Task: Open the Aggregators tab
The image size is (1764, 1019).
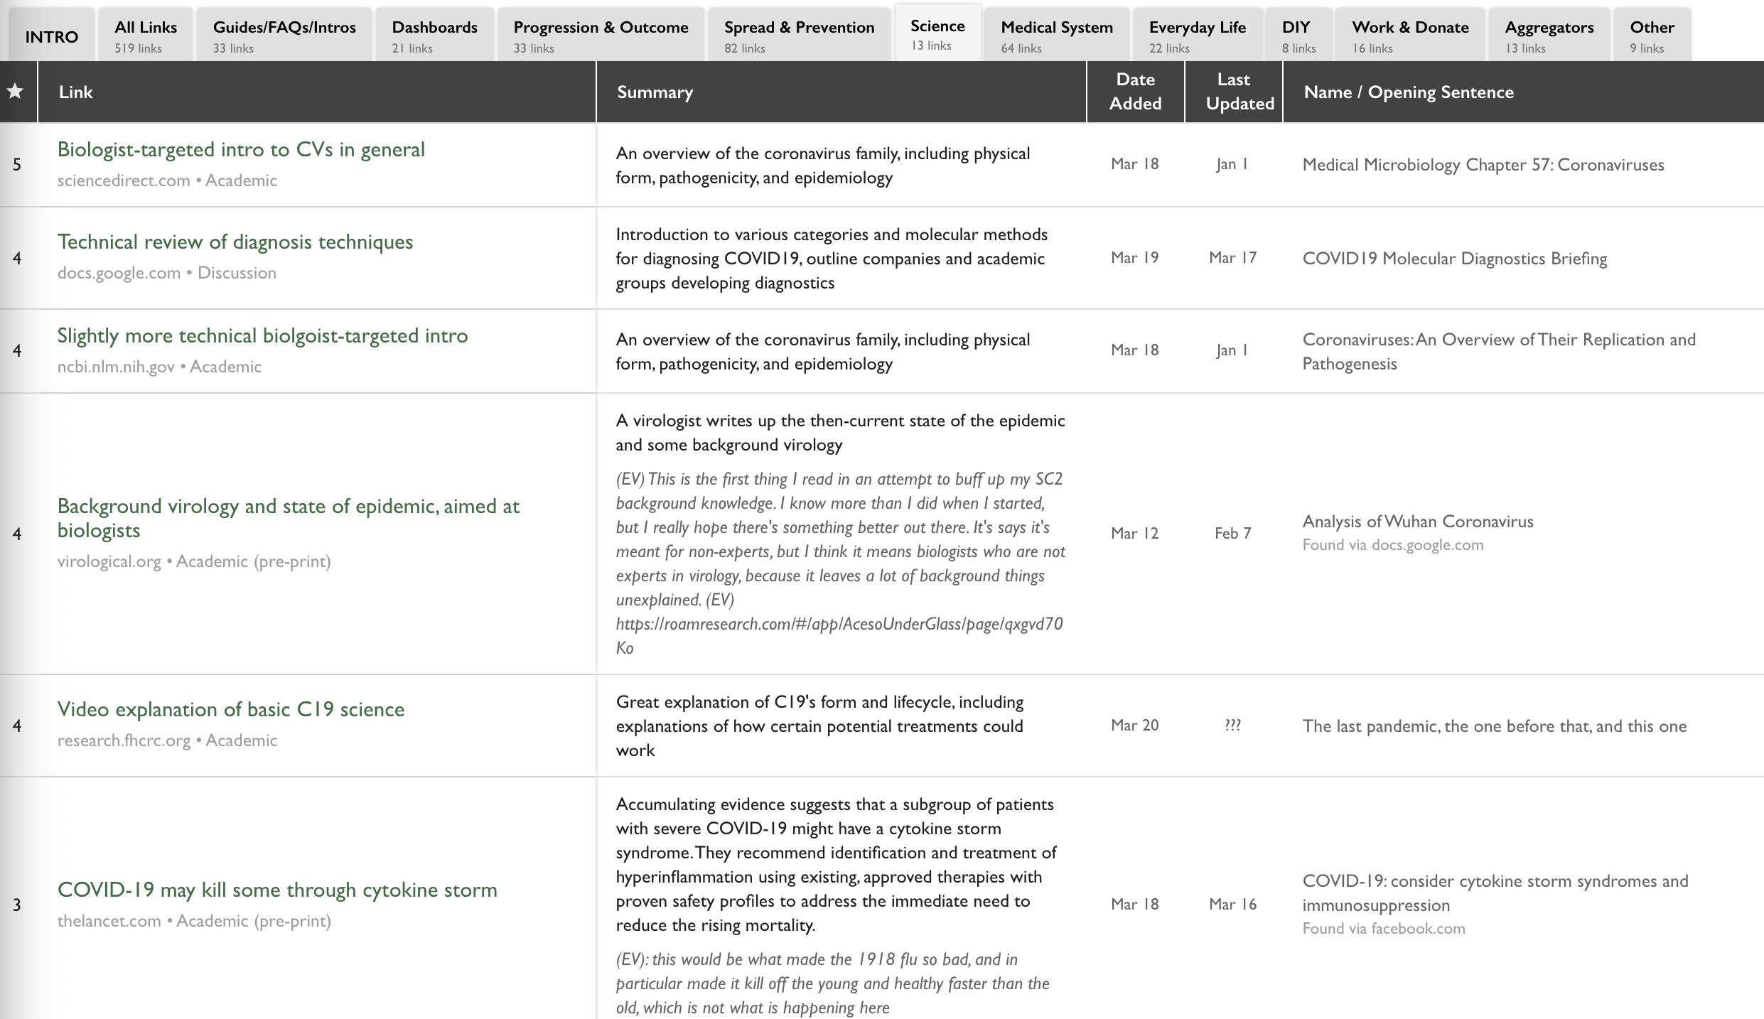Action: tap(1549, 36)
